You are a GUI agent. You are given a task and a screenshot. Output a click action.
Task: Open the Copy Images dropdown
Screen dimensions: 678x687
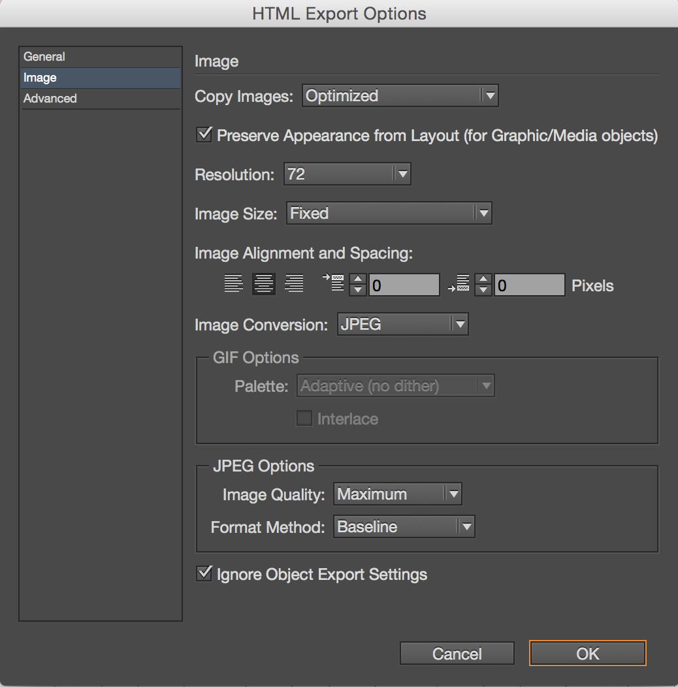400,96
